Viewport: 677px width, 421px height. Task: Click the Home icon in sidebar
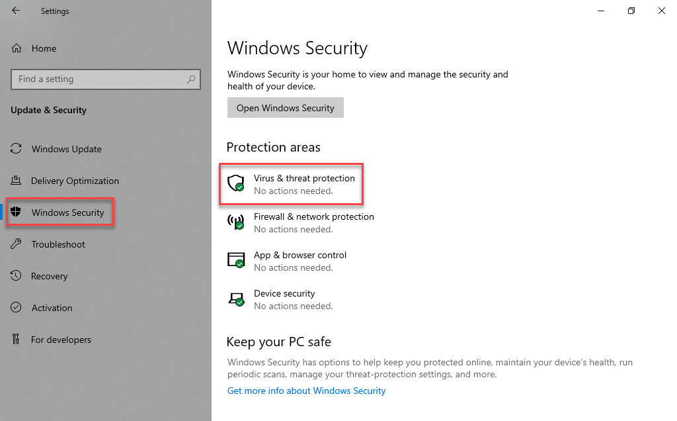tap(17, 48)
